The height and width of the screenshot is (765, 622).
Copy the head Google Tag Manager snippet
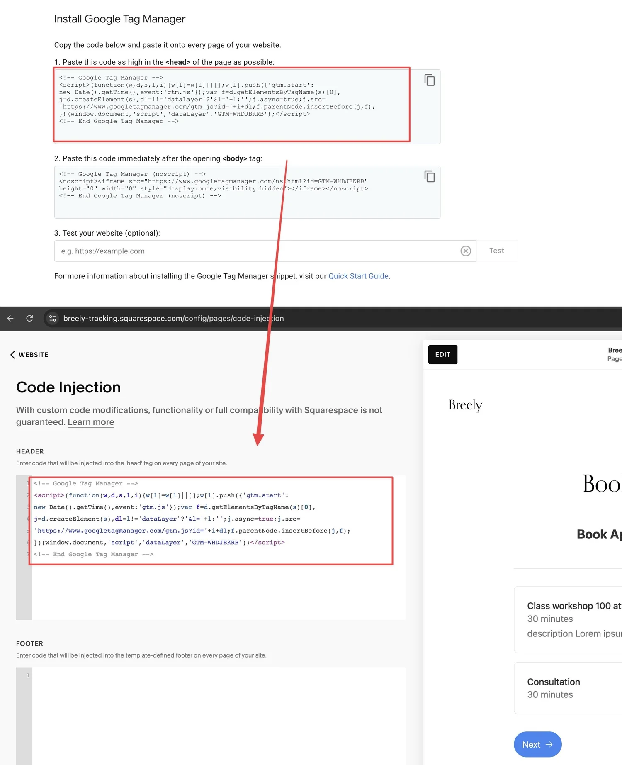pos(429,80)
